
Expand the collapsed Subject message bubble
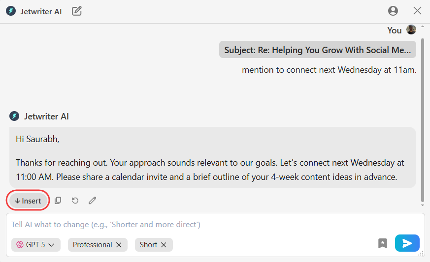tap(317, 50)
